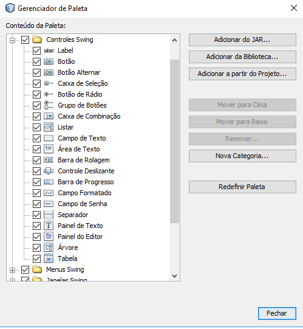The width and height of the screenshot is (303, 329).
Task: Select the Barra de Progresso row
Action: point(86,182)
